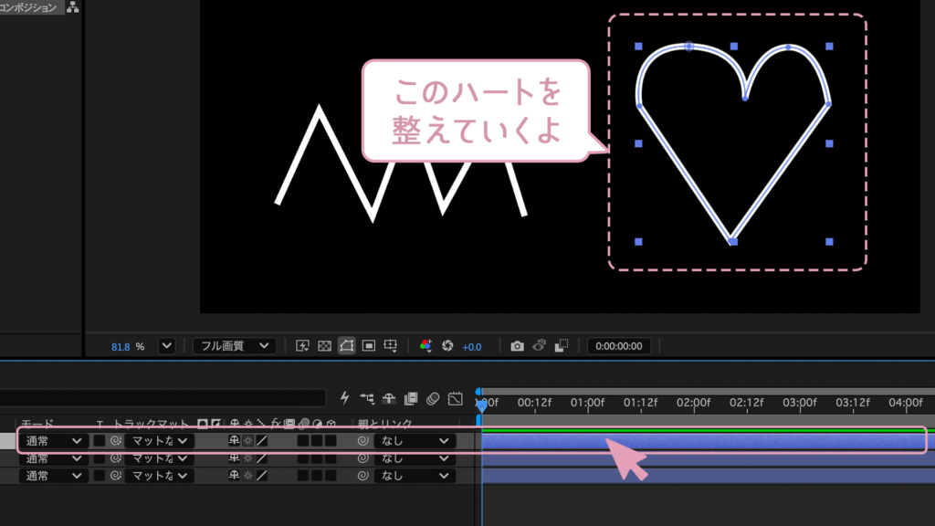Select the center dip vertex of heart path
The image size is (935, 526).
pos(745,98)
